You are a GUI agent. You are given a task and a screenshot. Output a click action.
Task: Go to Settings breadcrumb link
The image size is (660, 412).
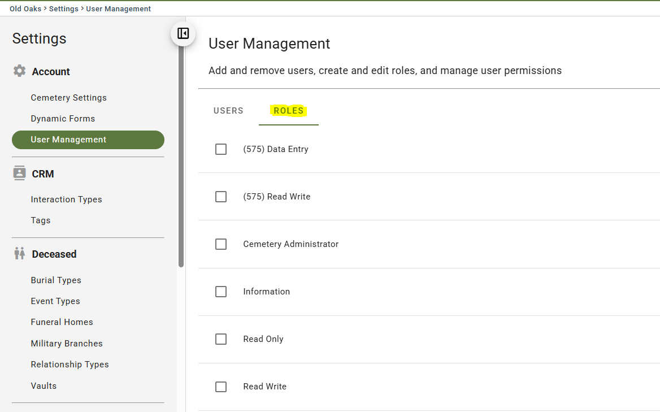tap(63, 9)
